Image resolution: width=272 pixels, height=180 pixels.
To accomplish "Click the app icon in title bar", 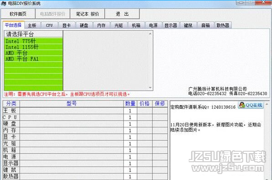I will pyautogui.click(x=4, y=3).
